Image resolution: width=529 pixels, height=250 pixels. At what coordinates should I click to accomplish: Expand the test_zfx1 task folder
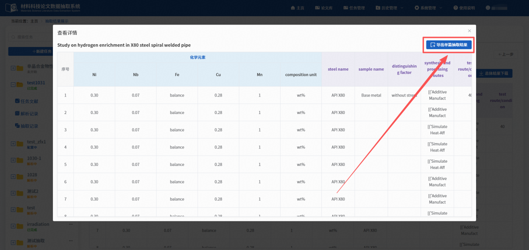click(x=13, y=144)
